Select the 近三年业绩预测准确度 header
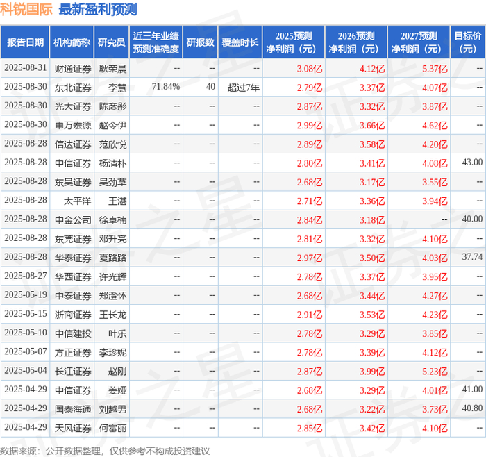Screen dimensions: 486x457 click(156, 42)
